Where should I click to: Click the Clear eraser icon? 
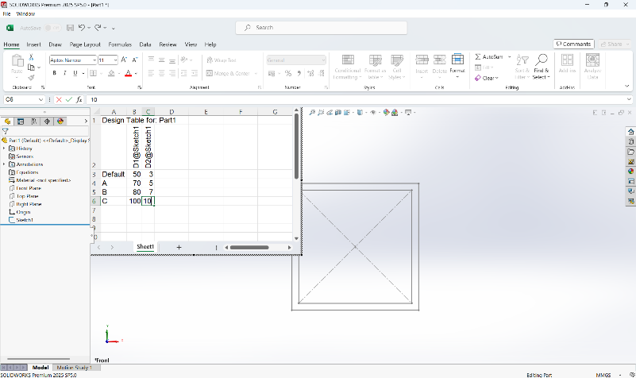pos(479,78)
